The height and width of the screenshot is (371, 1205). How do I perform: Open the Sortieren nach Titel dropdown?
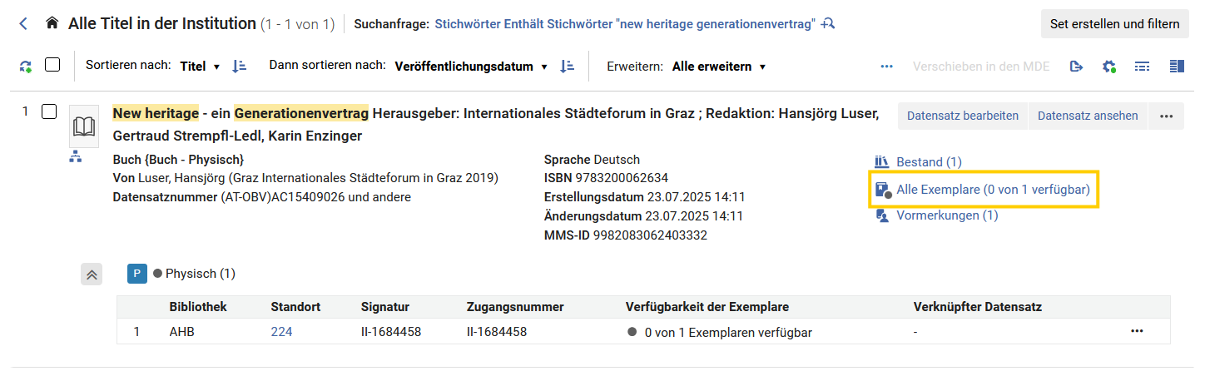point(200,67)
